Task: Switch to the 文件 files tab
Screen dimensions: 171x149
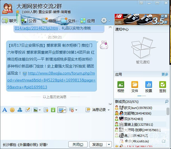Action: tap(68, 21)
